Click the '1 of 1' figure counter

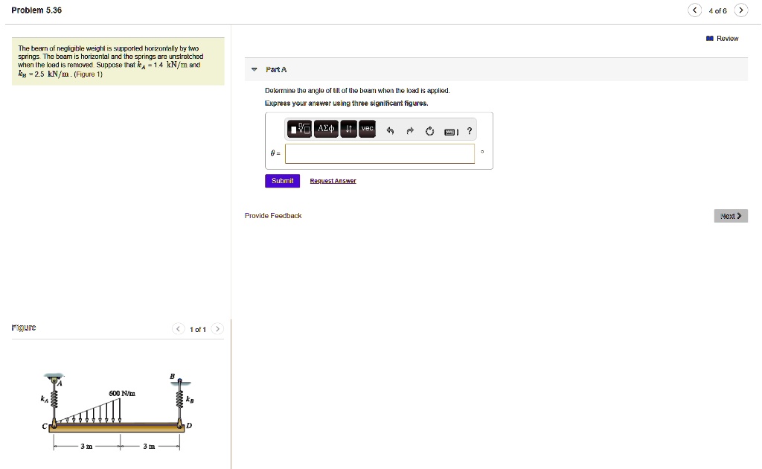(198, 330)
